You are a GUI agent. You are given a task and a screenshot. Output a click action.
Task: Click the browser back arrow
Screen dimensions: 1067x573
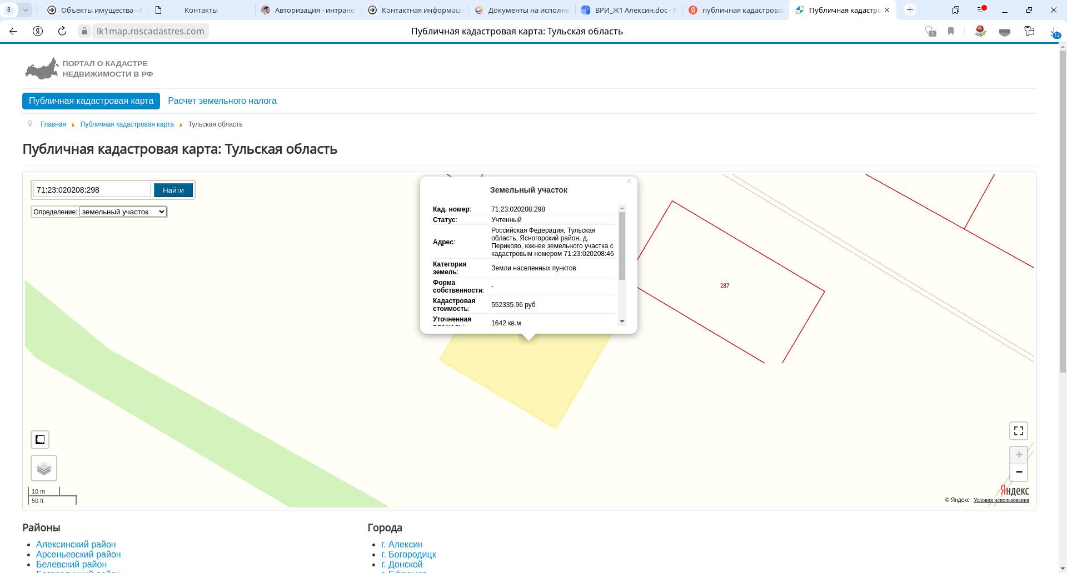coord(13,31)
